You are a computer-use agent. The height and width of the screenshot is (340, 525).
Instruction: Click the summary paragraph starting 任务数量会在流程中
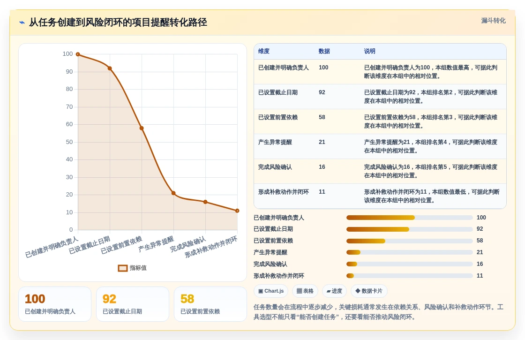378,312
